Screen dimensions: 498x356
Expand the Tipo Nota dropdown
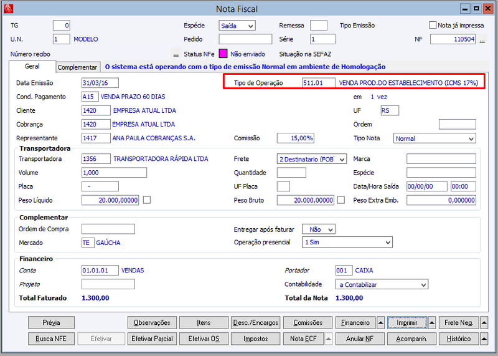(435, 138)
